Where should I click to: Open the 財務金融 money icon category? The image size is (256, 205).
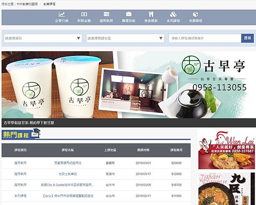click(x=84, y=17)
